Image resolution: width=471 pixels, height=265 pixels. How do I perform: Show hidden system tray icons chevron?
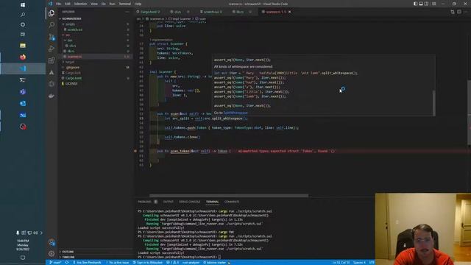pos(41,233)
